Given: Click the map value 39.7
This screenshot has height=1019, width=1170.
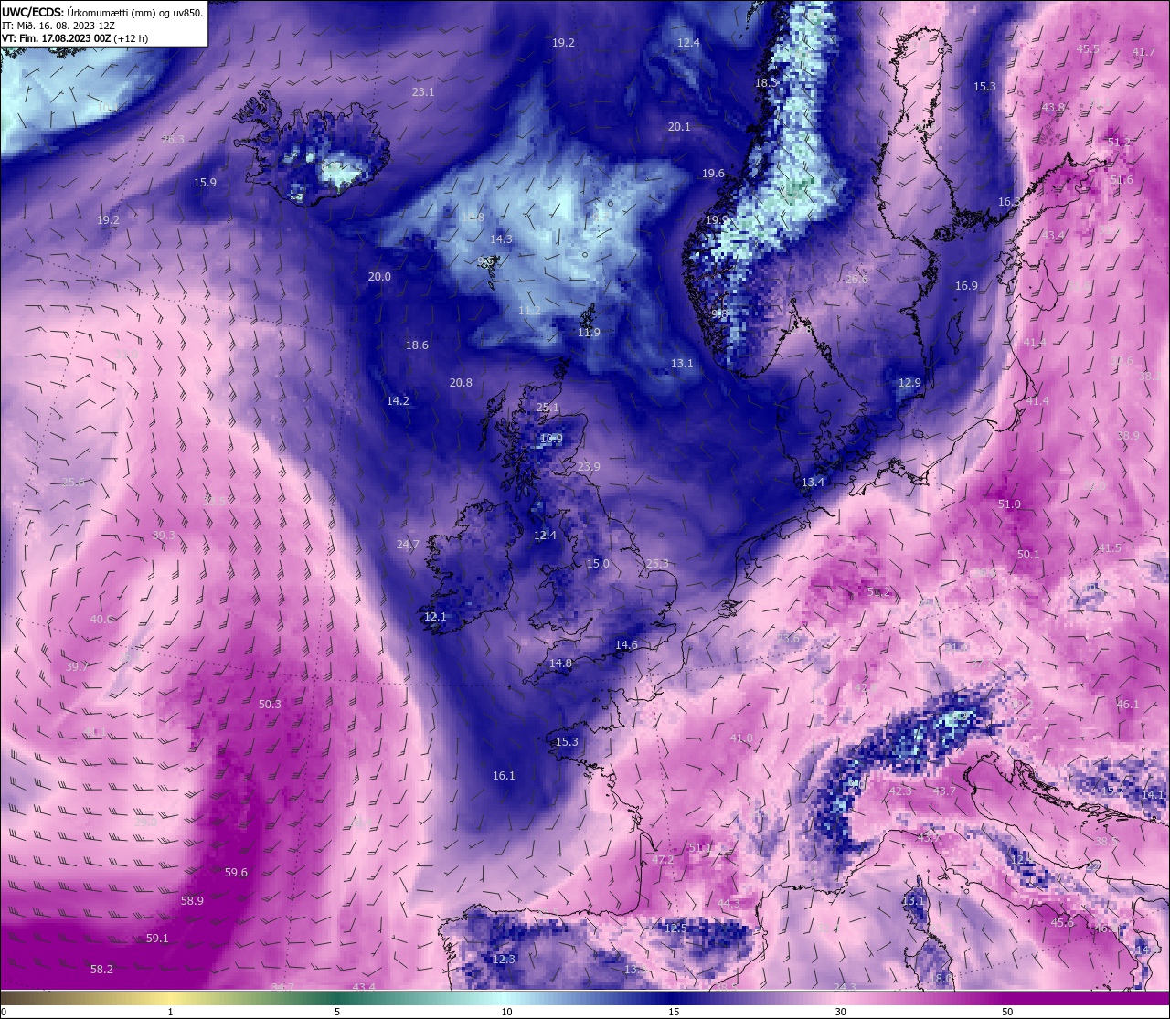Looking at the screenshot, I should click(x=77, y=667).
